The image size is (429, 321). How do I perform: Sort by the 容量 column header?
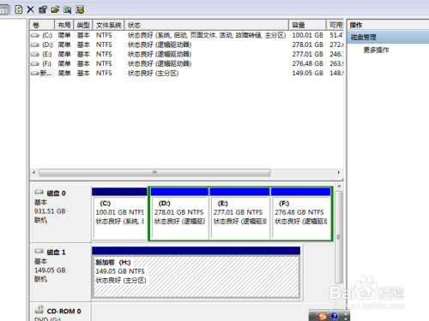[x=307, y=25]
